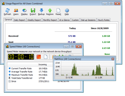Open the Custom tab
This screenshot has width=125, height=96.
point(75,20)
